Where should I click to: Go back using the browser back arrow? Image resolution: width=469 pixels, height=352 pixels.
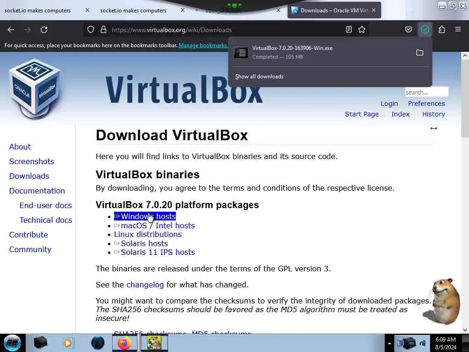click(11, 30)
